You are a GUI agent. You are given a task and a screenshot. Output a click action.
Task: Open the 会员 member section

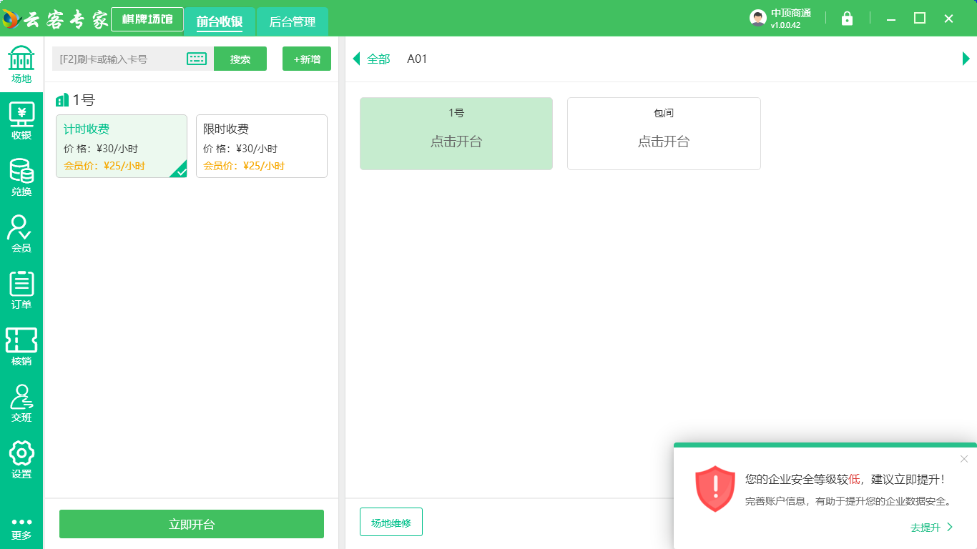coord(21,234)
